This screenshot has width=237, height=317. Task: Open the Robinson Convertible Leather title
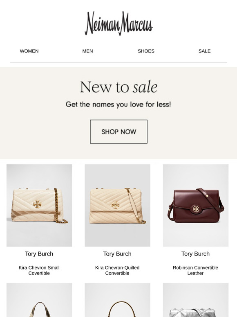pos(195,270)
